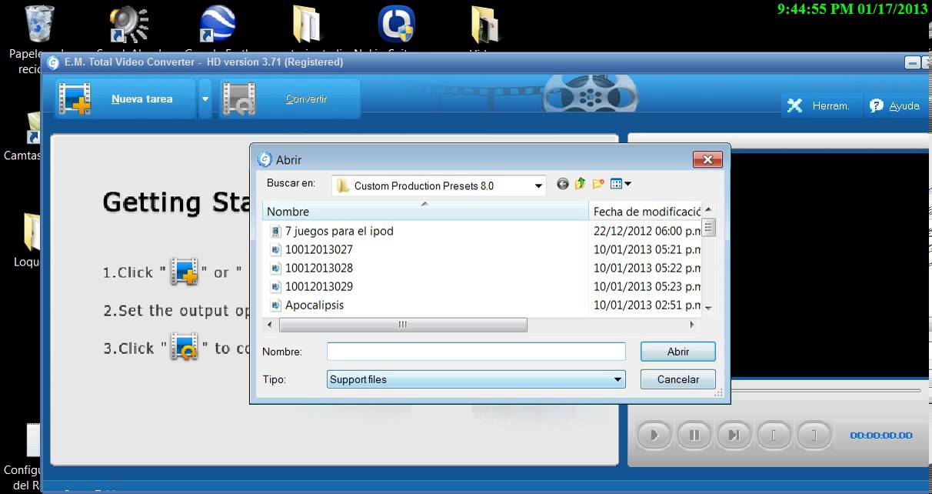Close the Abrir dialog
The width and height of the screenshot is (932, 494).
coord(707,159)
